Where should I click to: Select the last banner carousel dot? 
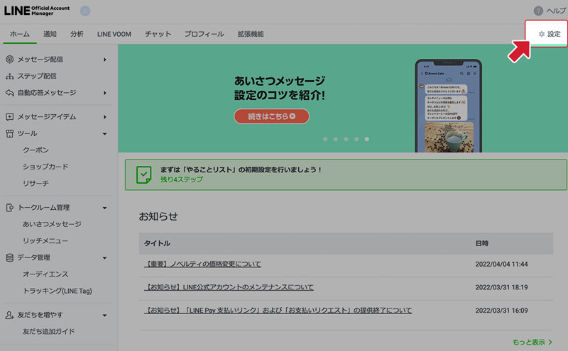pyautogui.click(x=367, y=139)
